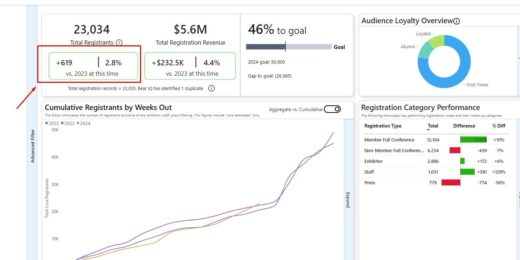Click the red Press difference bar
This screenshot has height=260, width=520.
[x=451, y=182]
